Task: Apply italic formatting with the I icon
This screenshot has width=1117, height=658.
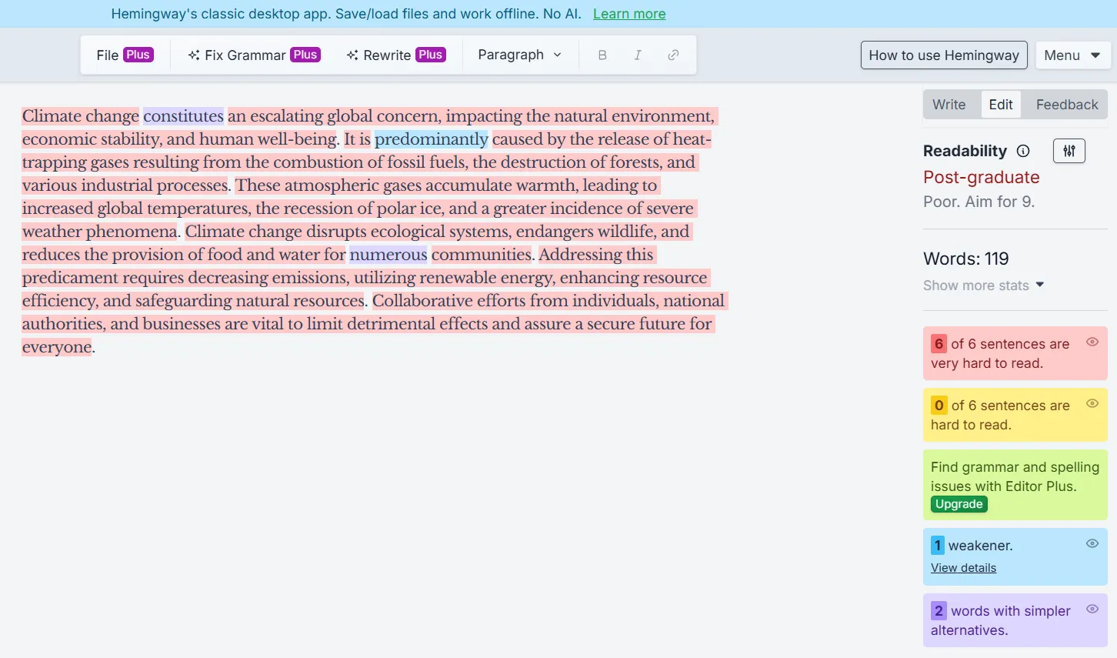Action: click(638, 55)
